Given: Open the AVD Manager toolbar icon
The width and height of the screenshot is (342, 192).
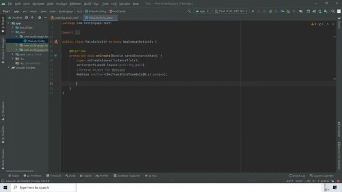Looking at the screenshot, I should click(320, 11).
